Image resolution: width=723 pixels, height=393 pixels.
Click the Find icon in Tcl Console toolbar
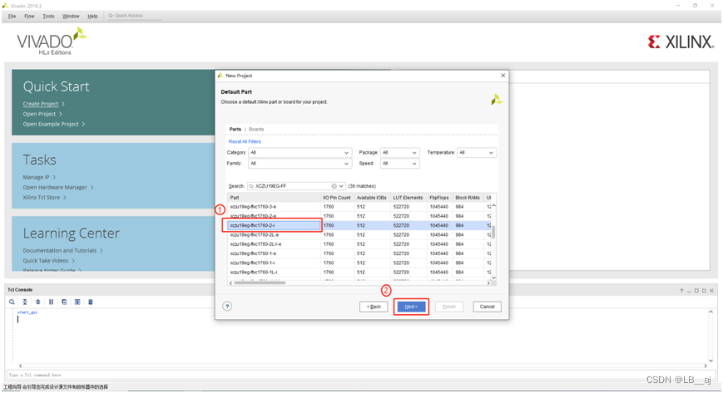[12, 302]
